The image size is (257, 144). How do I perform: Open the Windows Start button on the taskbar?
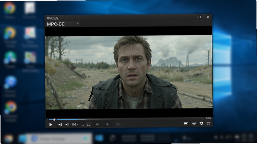(x=22, y=139)
